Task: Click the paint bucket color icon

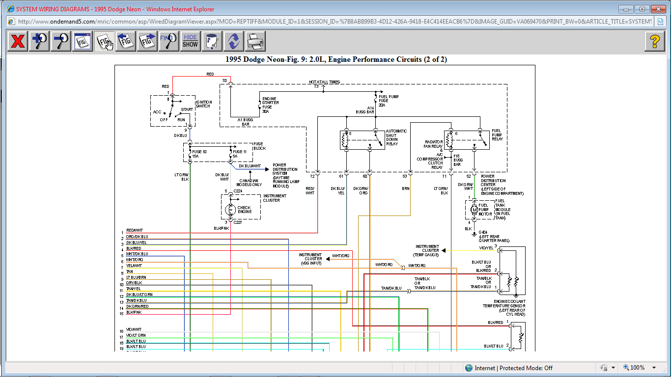Action: coord(212,41)
